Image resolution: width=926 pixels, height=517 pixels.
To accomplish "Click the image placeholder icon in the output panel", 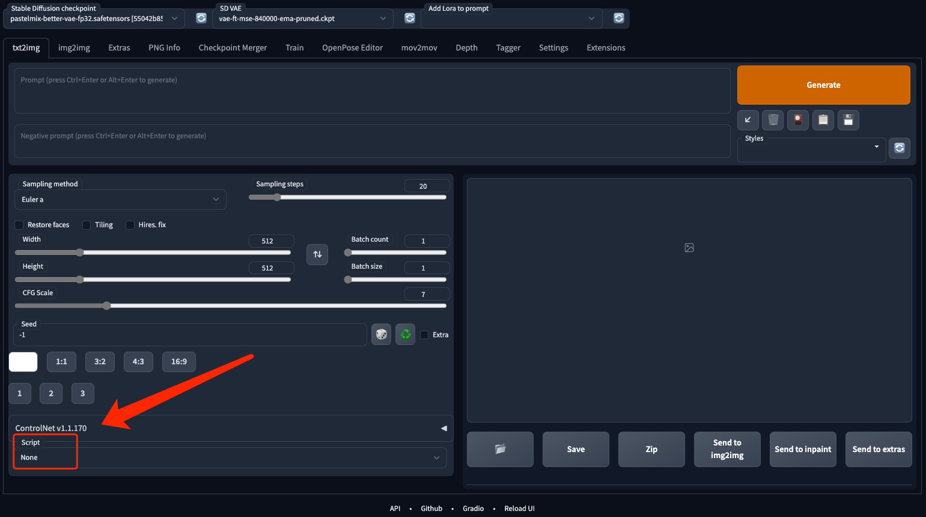I will [x=689, y=248].
